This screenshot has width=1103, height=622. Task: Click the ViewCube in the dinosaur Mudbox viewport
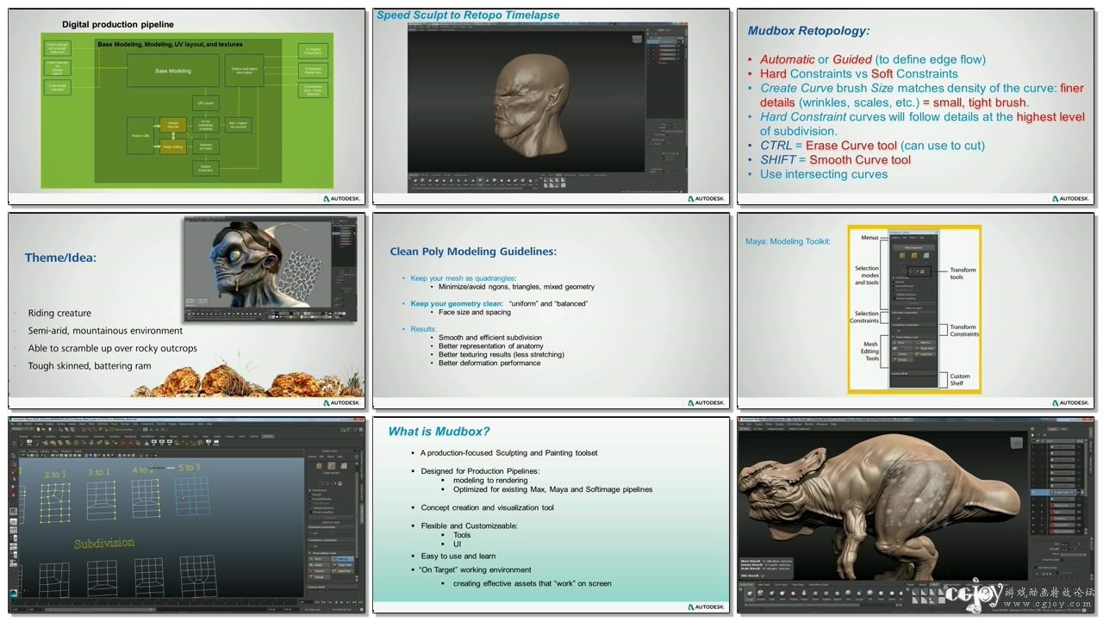pyautogui.click(x=1016, y=443)
